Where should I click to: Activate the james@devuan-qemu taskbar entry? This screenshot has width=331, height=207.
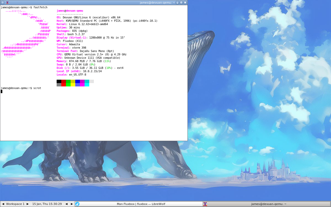[266, 204]
